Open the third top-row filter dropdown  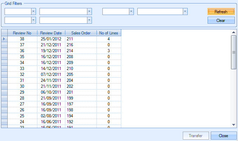[131, 11]
